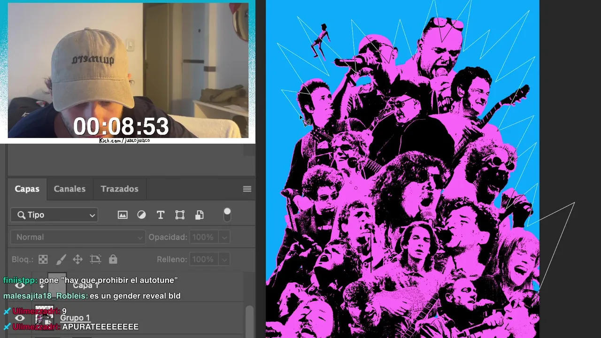Filter by adjustment layers icon
Image resolution: width=601 pixels, height=338 pixels.
(x=141, y=215)
